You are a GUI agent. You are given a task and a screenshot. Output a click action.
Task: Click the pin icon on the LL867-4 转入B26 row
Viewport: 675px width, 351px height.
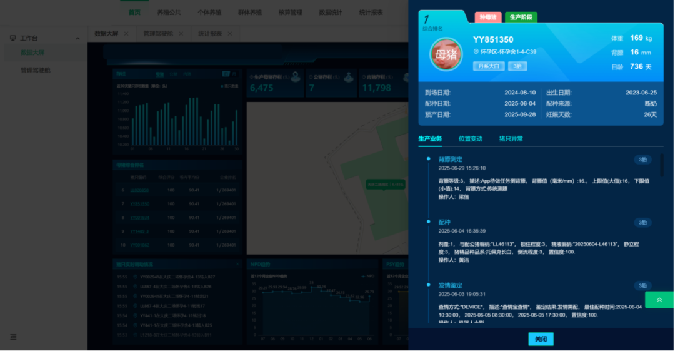tap(135, 287)
